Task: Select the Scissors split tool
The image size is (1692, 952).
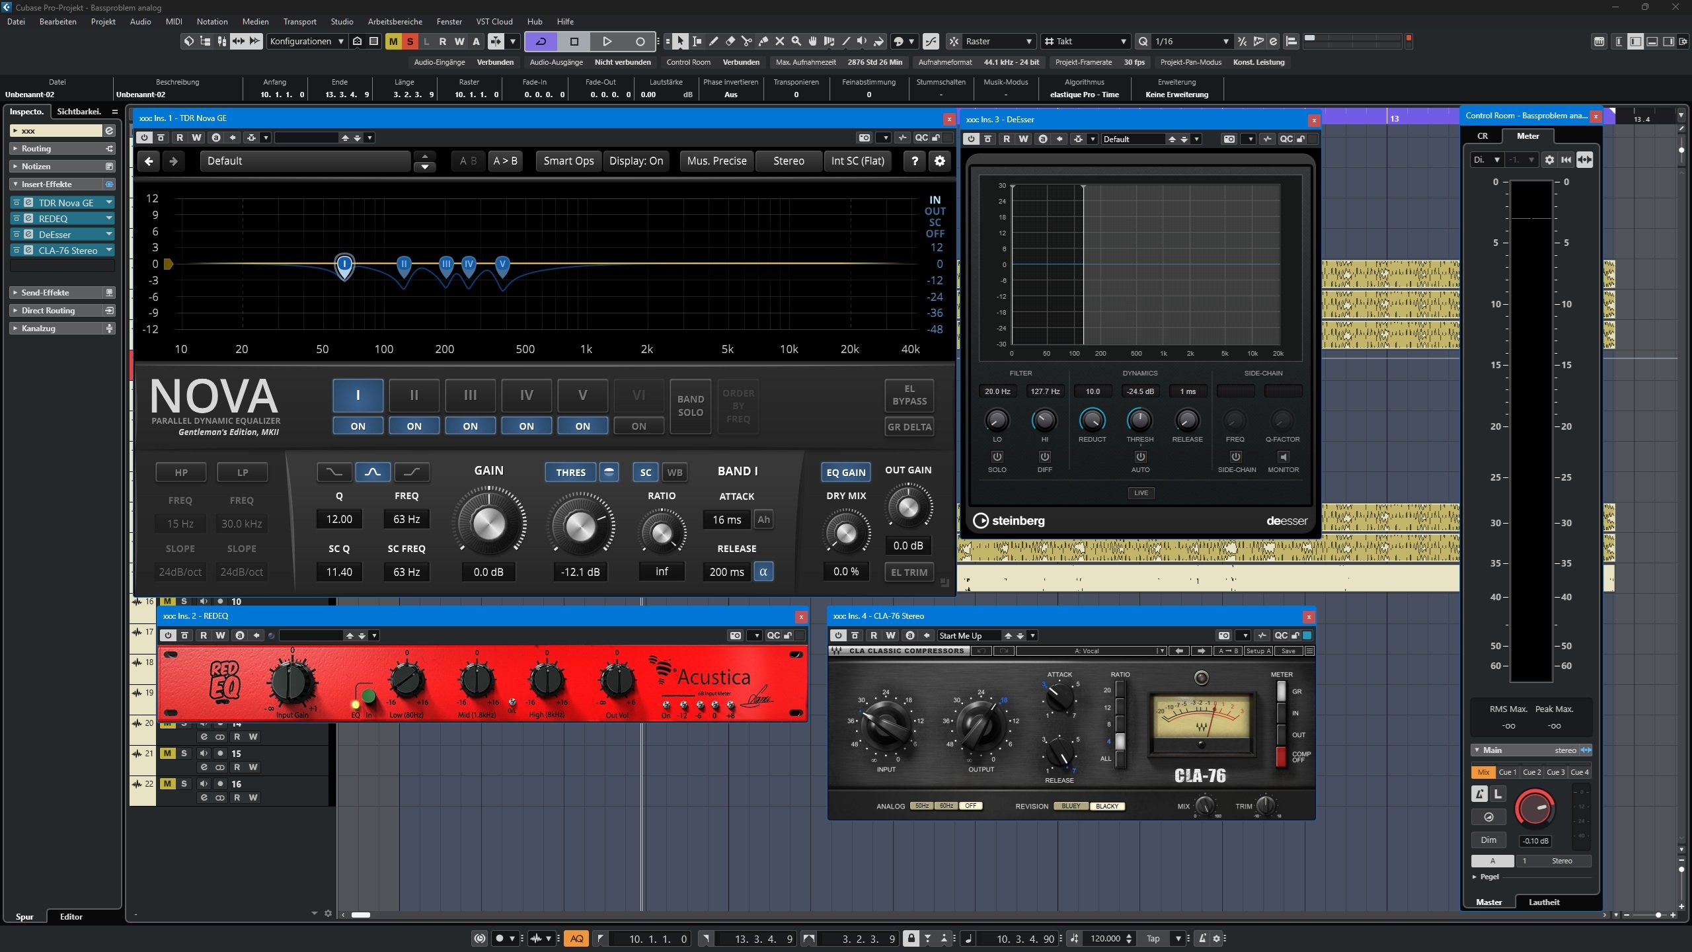Action: [x=746, y=42]
